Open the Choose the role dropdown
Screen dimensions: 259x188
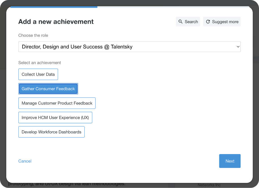[x=129, y=47]
